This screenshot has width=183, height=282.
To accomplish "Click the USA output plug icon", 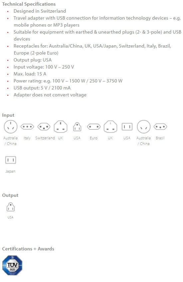I will tap(11, 207).
